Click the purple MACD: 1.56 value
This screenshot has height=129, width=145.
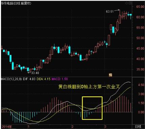60,79
